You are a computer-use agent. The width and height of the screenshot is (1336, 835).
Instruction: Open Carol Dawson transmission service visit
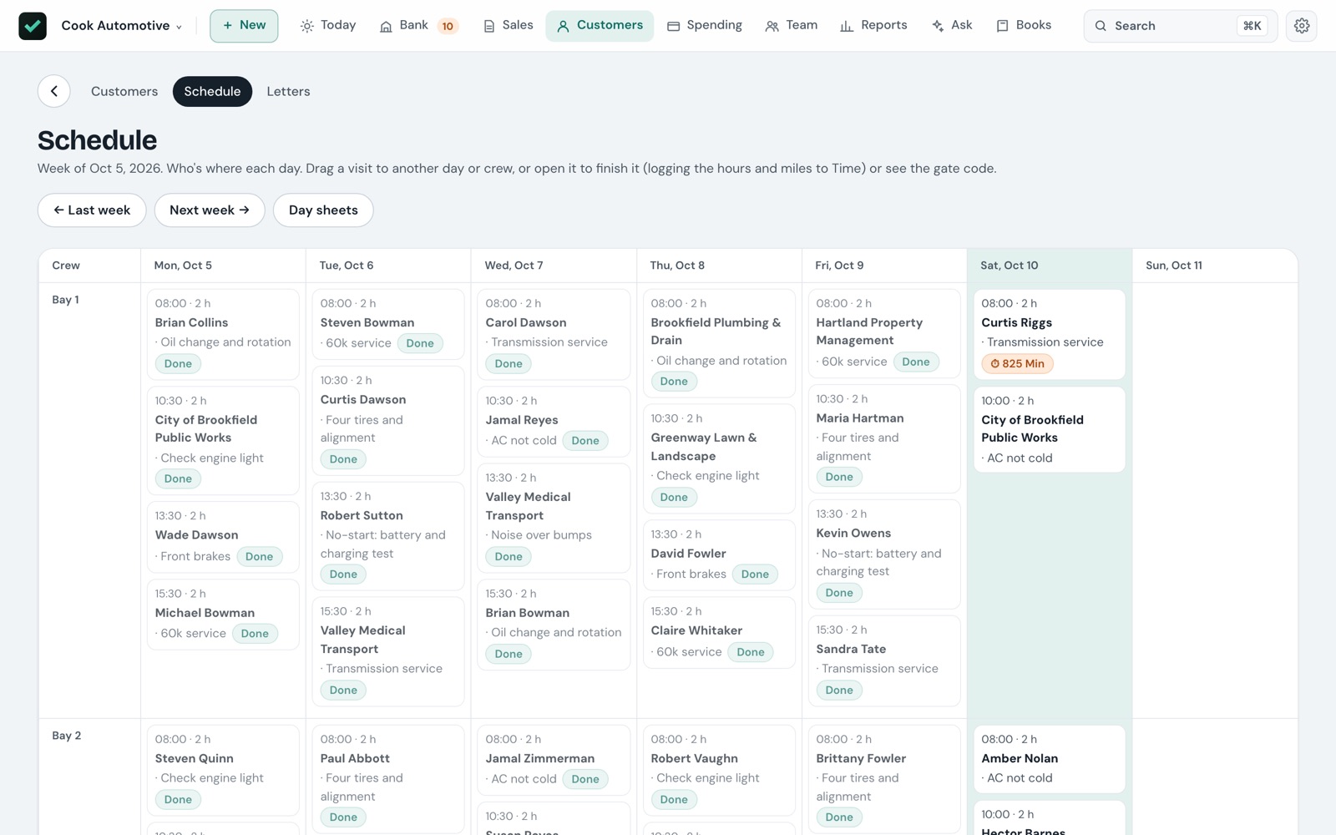[554, 334]
